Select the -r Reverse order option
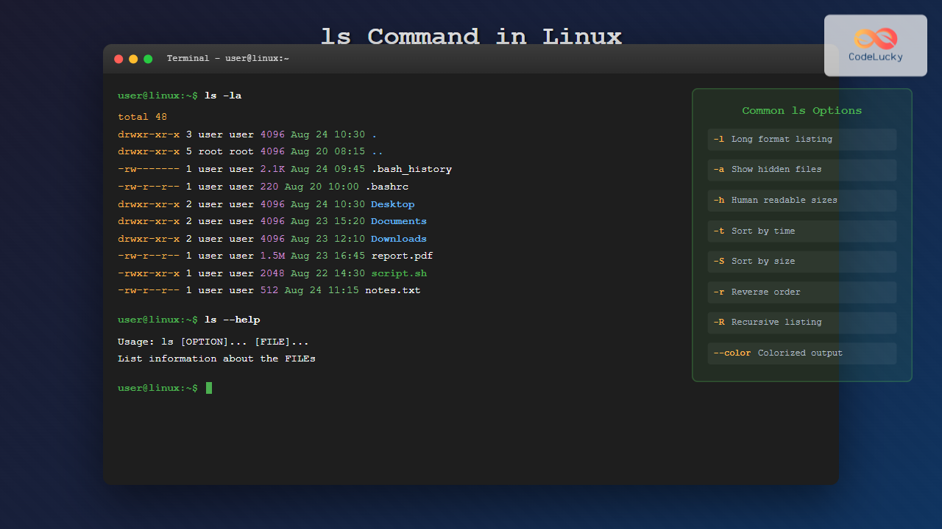Image resolution: width=942 pixels, height=529 pixels. click(801, 292)
